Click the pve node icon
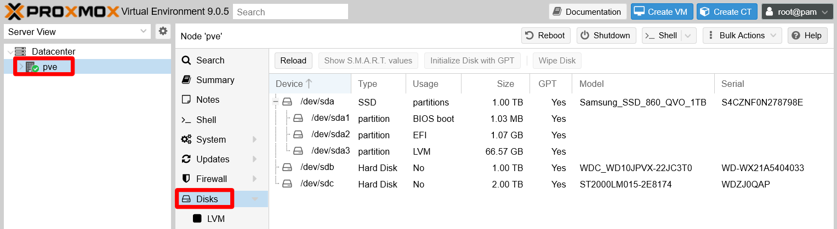Image resolution: width=837 pixels, height=229 pixels. [x=32, y=67]
